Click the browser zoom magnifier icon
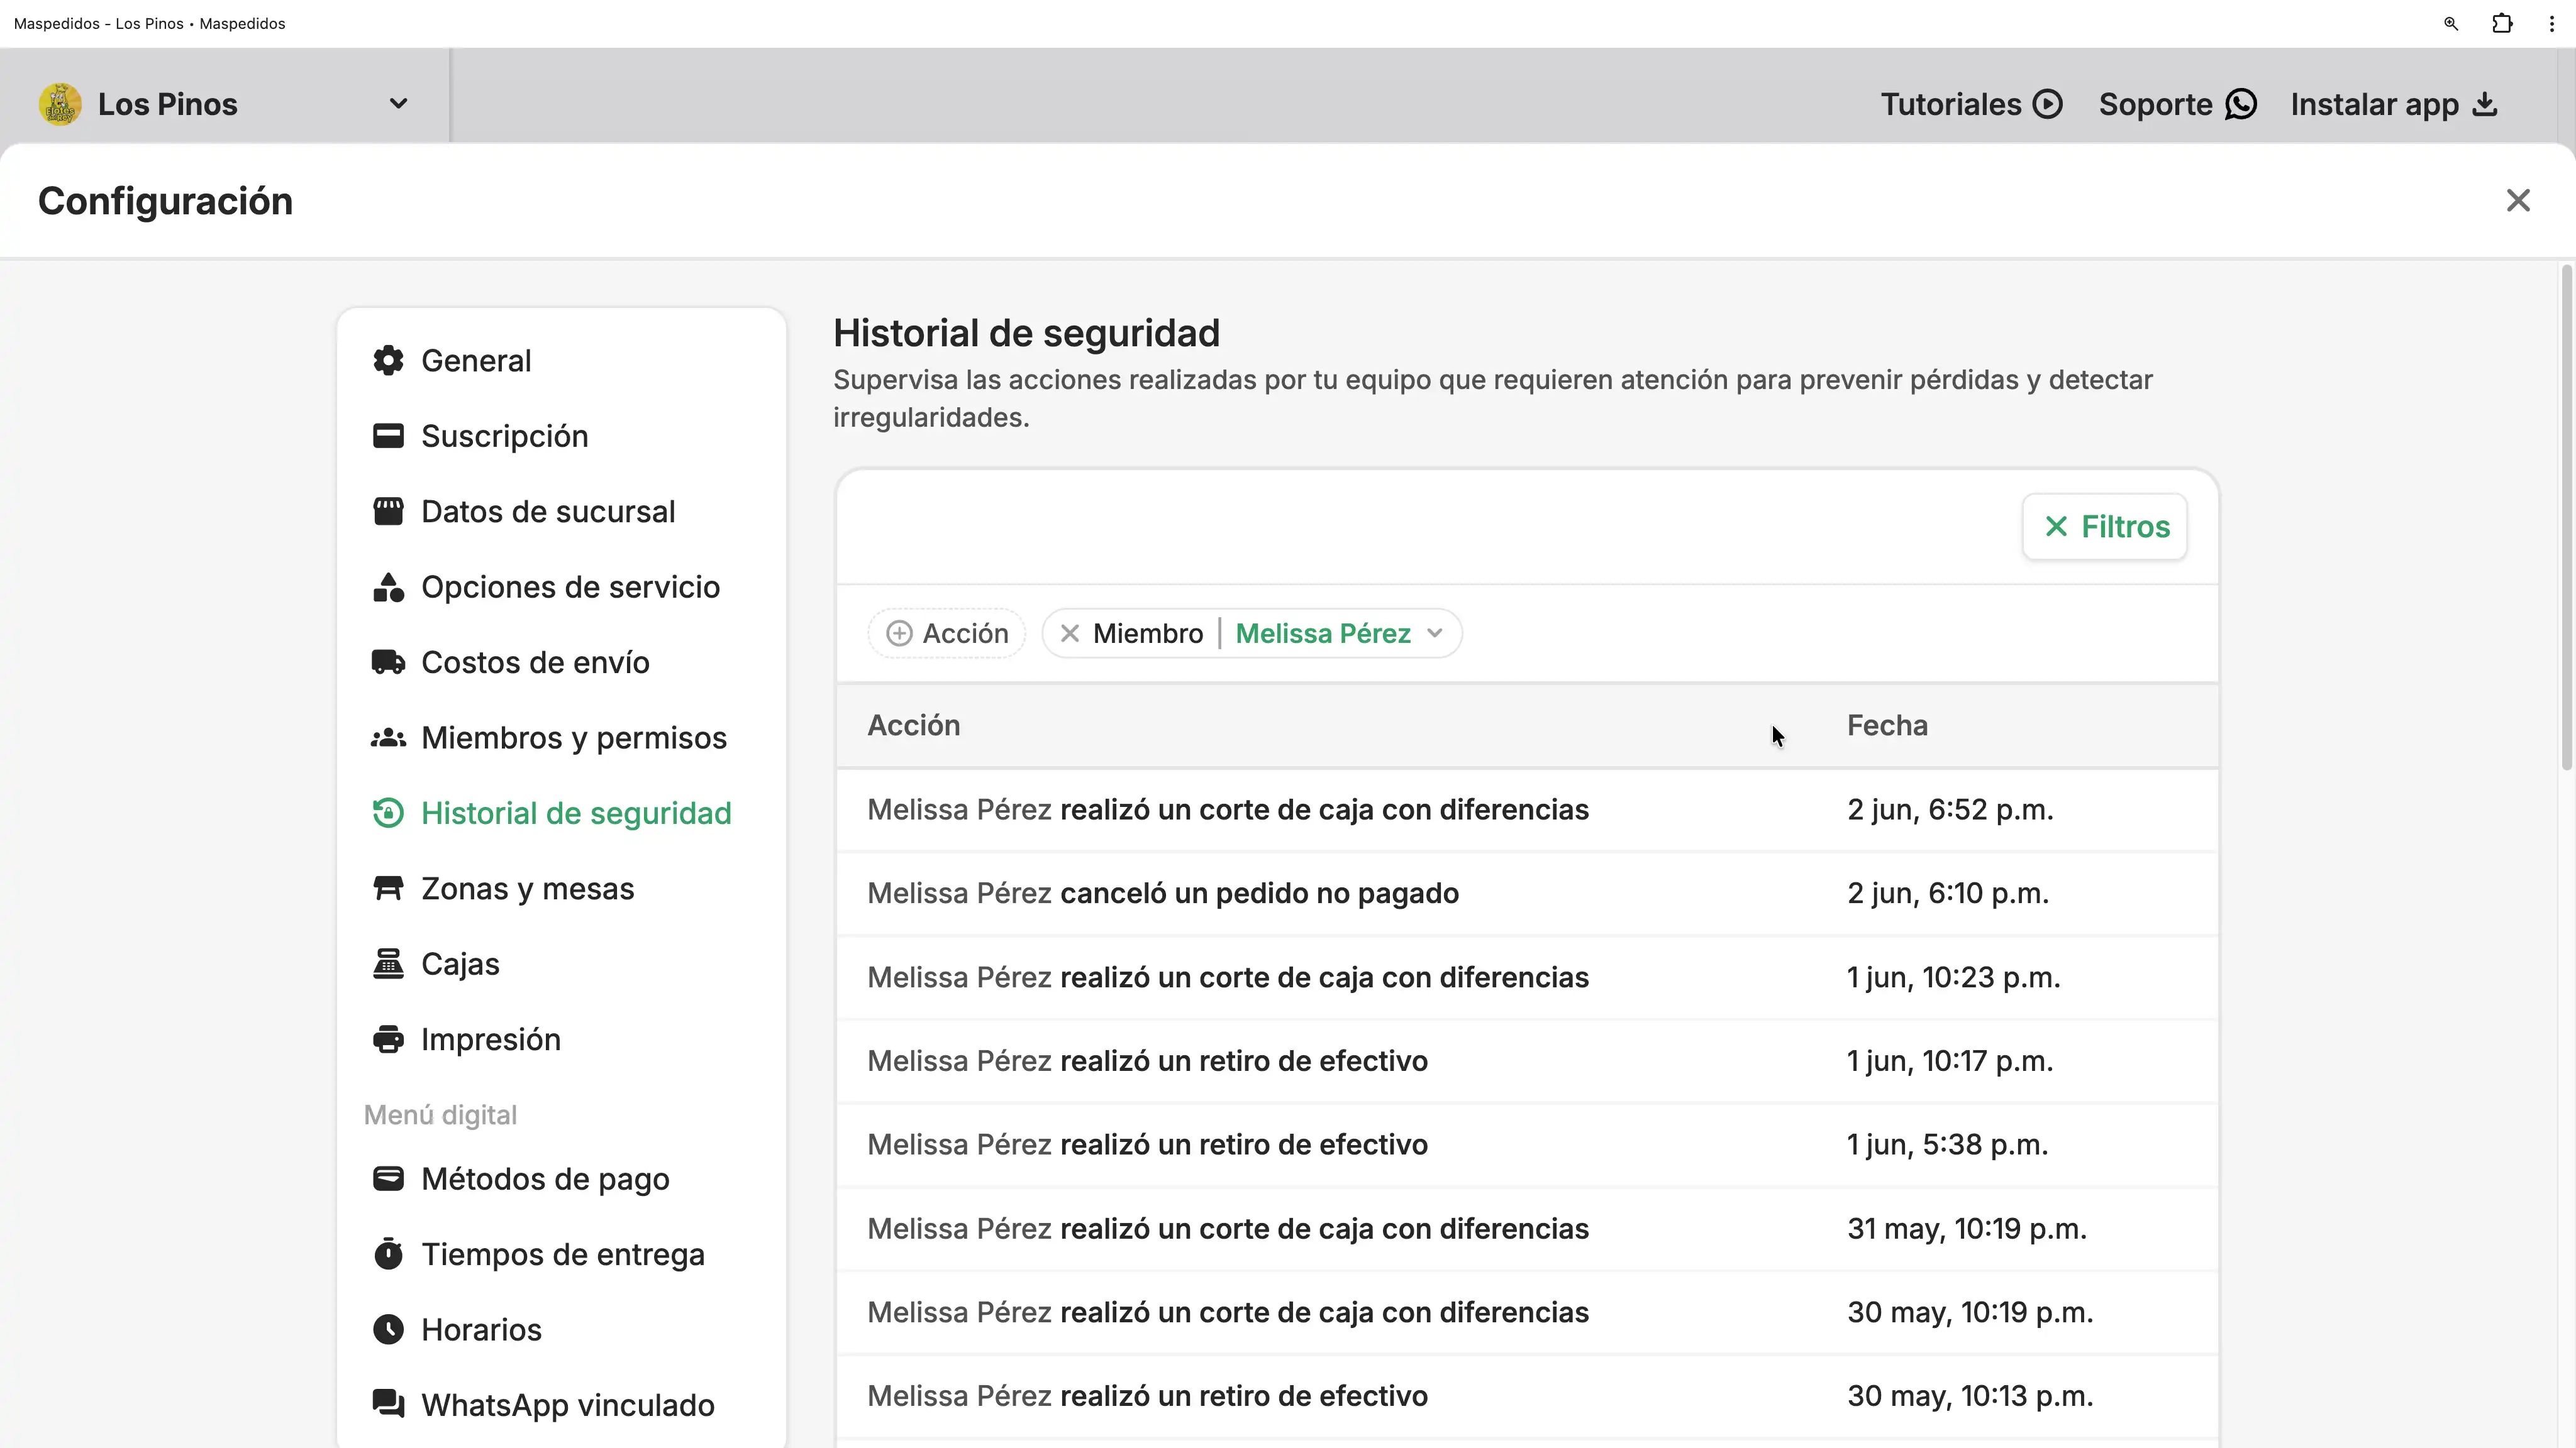Viewport: 2576px width, 1448px height. point(2451,23)
